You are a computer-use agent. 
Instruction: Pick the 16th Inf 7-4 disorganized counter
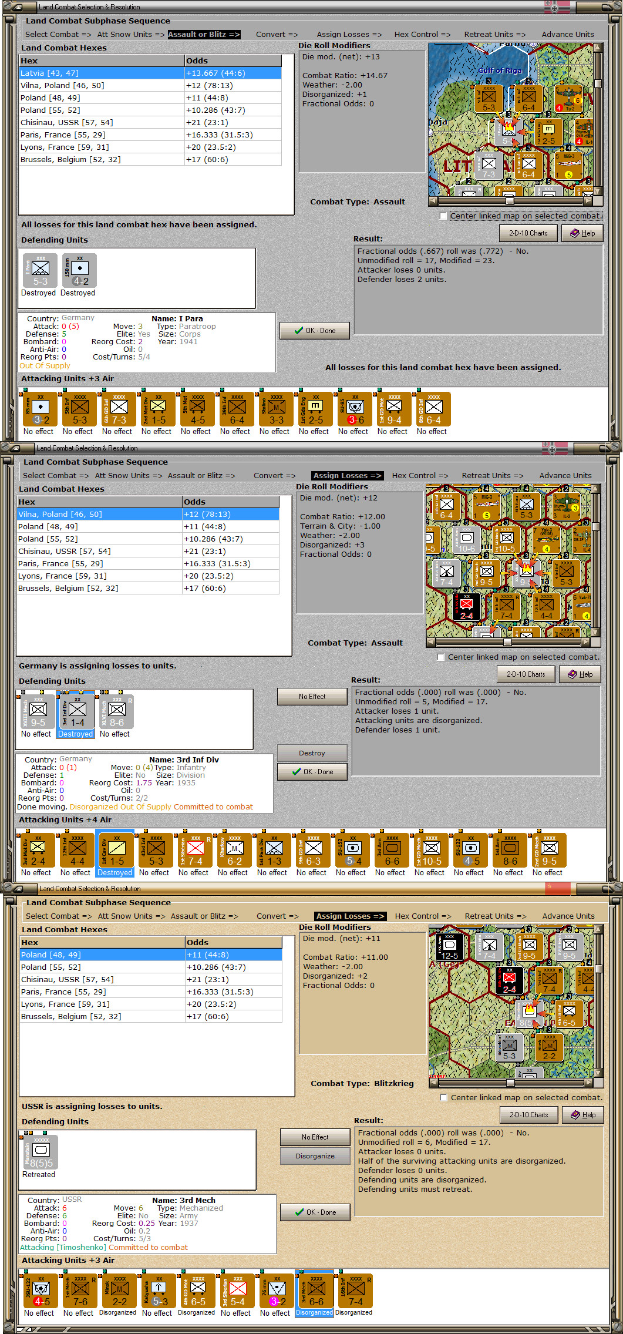coord(355,1291)
